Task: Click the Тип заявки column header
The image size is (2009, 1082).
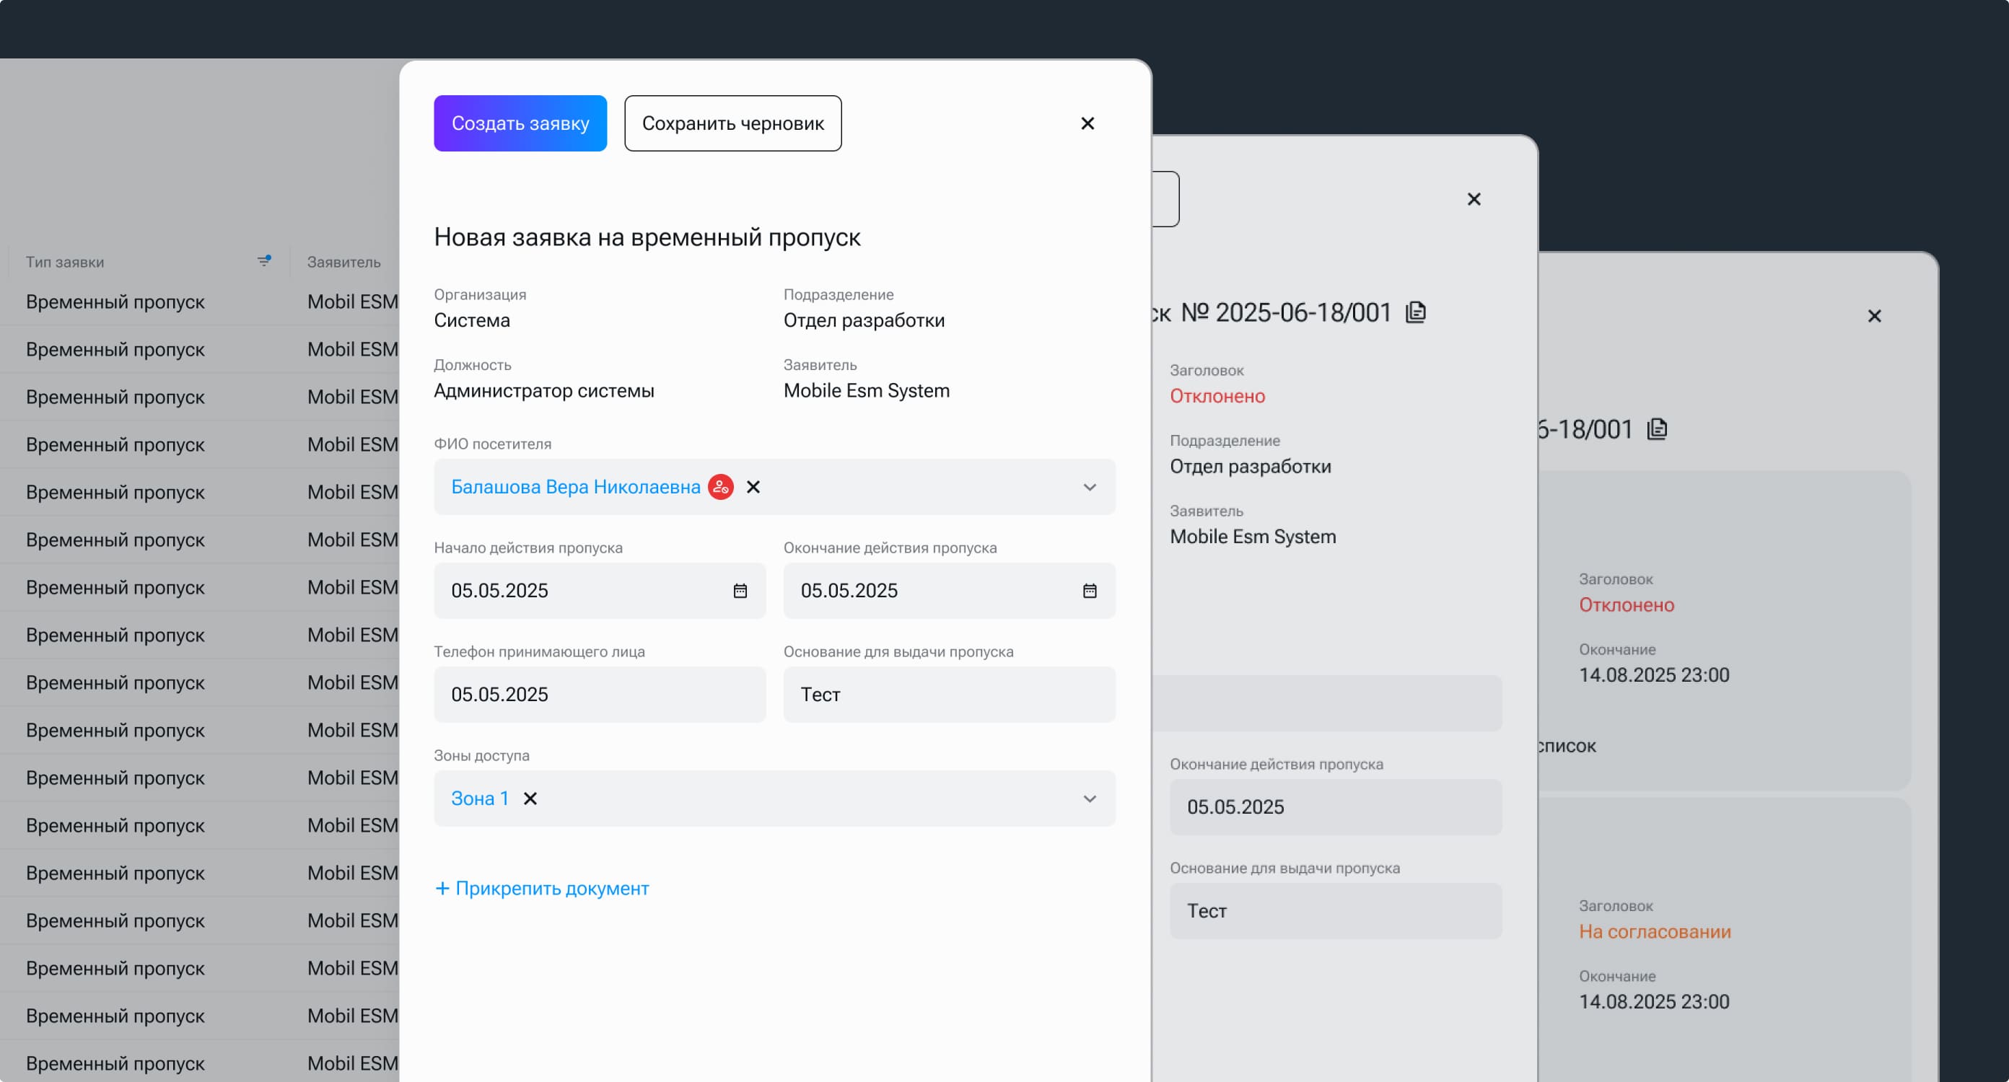Action: tap(65, 262)
